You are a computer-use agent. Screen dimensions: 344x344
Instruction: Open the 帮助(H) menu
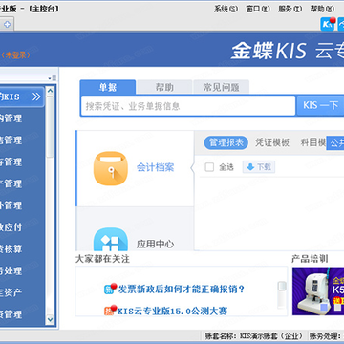pyautogui.click(x=322, y=9)
